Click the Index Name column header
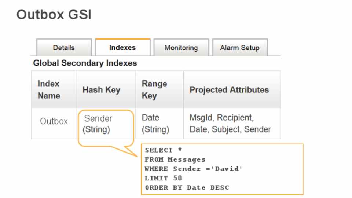Screen dimensions: 352x198 (49, 89)
